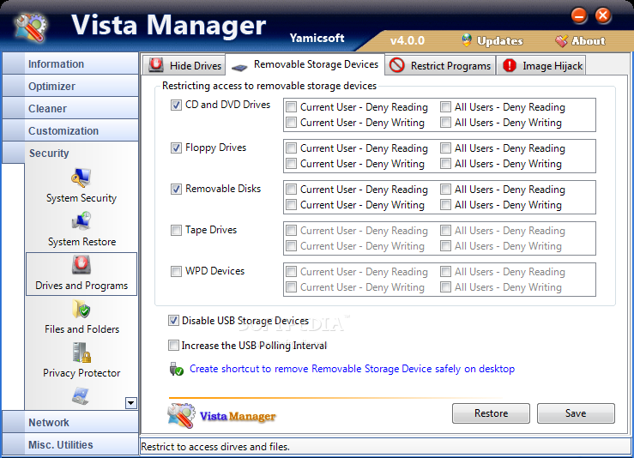
Task: Open Files and Folders shield icon
Action: [x=82, y=309]
